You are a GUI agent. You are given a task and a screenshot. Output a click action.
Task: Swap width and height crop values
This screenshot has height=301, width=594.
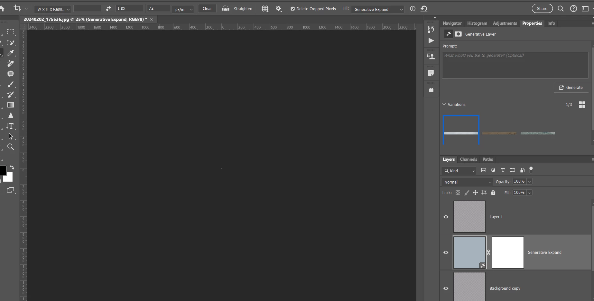point(108,9)
